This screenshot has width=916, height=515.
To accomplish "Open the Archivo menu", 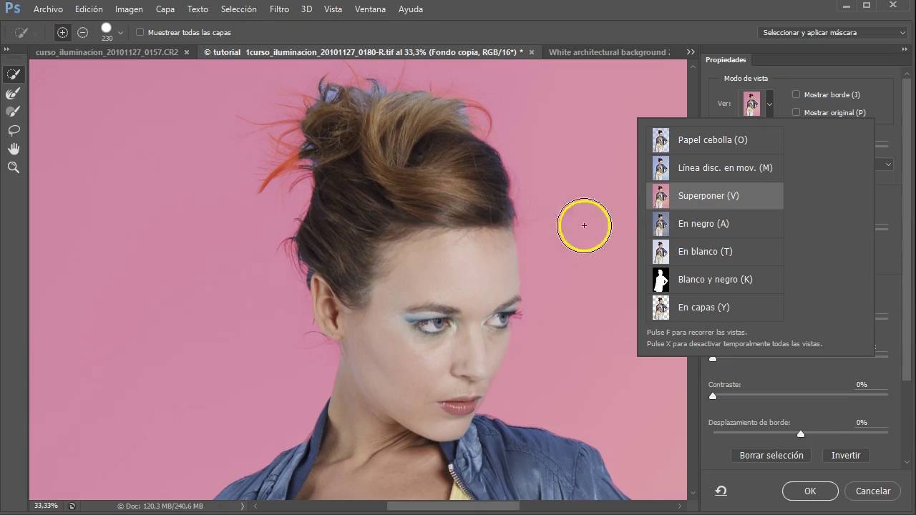I will pyautogui.click(x=48, y=9).
